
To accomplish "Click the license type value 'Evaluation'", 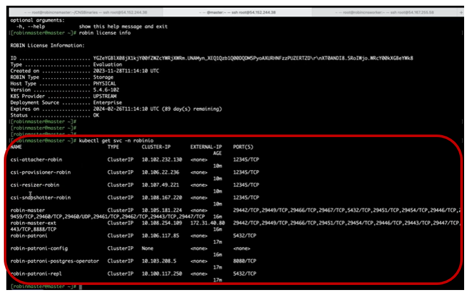I will tap(107, 65).
